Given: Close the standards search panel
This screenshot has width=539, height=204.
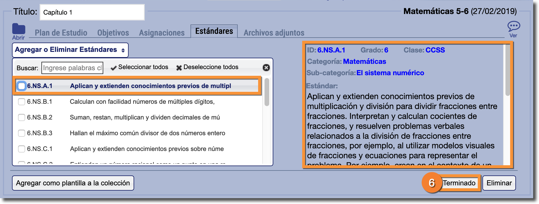Looking at the screenshot, I should [x=266, y=68].
